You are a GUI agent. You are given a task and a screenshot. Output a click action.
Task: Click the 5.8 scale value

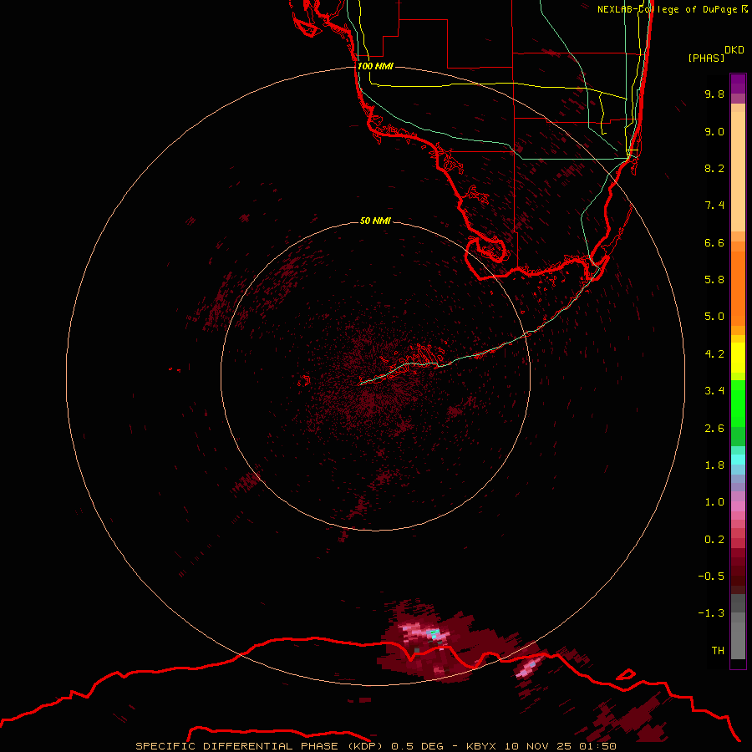(714, 280)
